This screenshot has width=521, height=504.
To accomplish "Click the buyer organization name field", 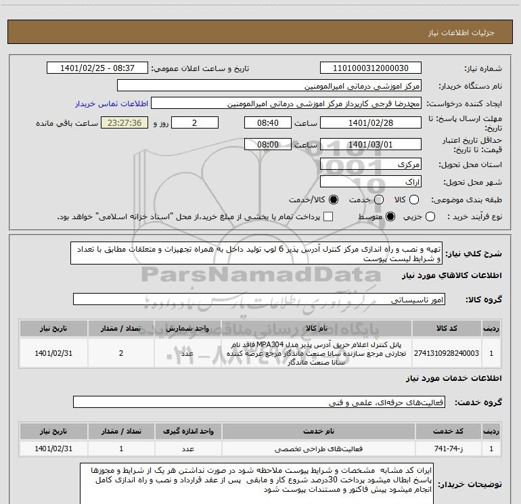I will (269, 86).
